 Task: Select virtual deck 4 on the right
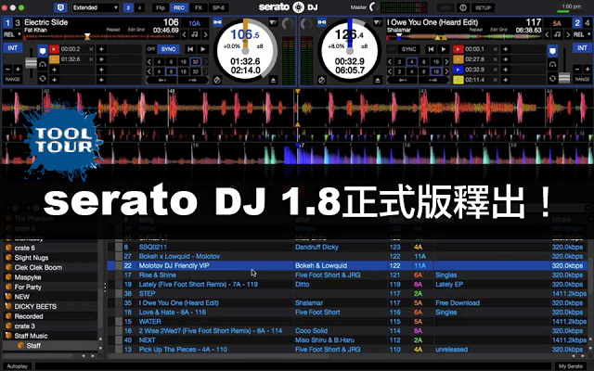pos(587,23)
